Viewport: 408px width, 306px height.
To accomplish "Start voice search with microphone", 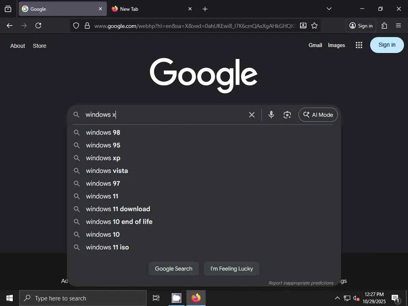I will click(x=271, y=114).
